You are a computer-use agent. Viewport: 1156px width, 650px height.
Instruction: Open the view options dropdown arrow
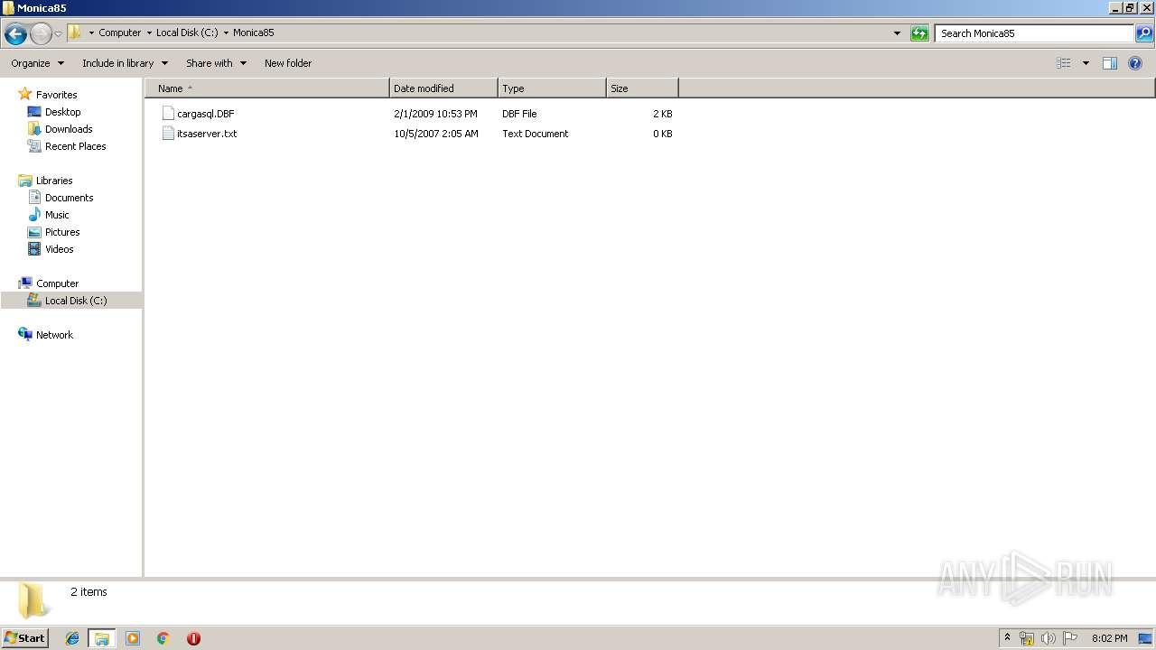point(1086,63)
